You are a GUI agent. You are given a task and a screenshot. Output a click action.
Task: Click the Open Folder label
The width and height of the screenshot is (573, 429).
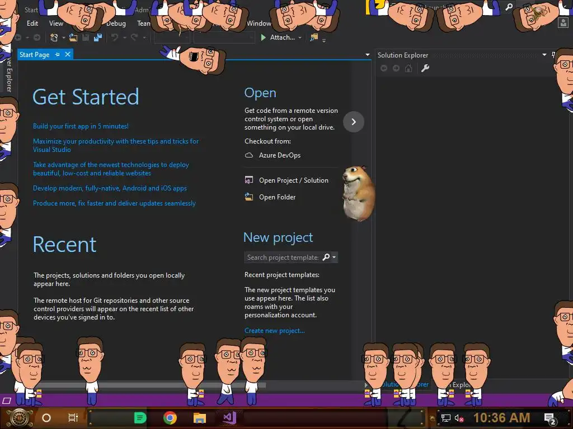(278, 197)
